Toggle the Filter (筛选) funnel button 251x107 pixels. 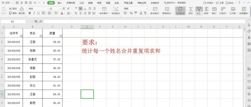pyautogui.click(x=199, y=11)
